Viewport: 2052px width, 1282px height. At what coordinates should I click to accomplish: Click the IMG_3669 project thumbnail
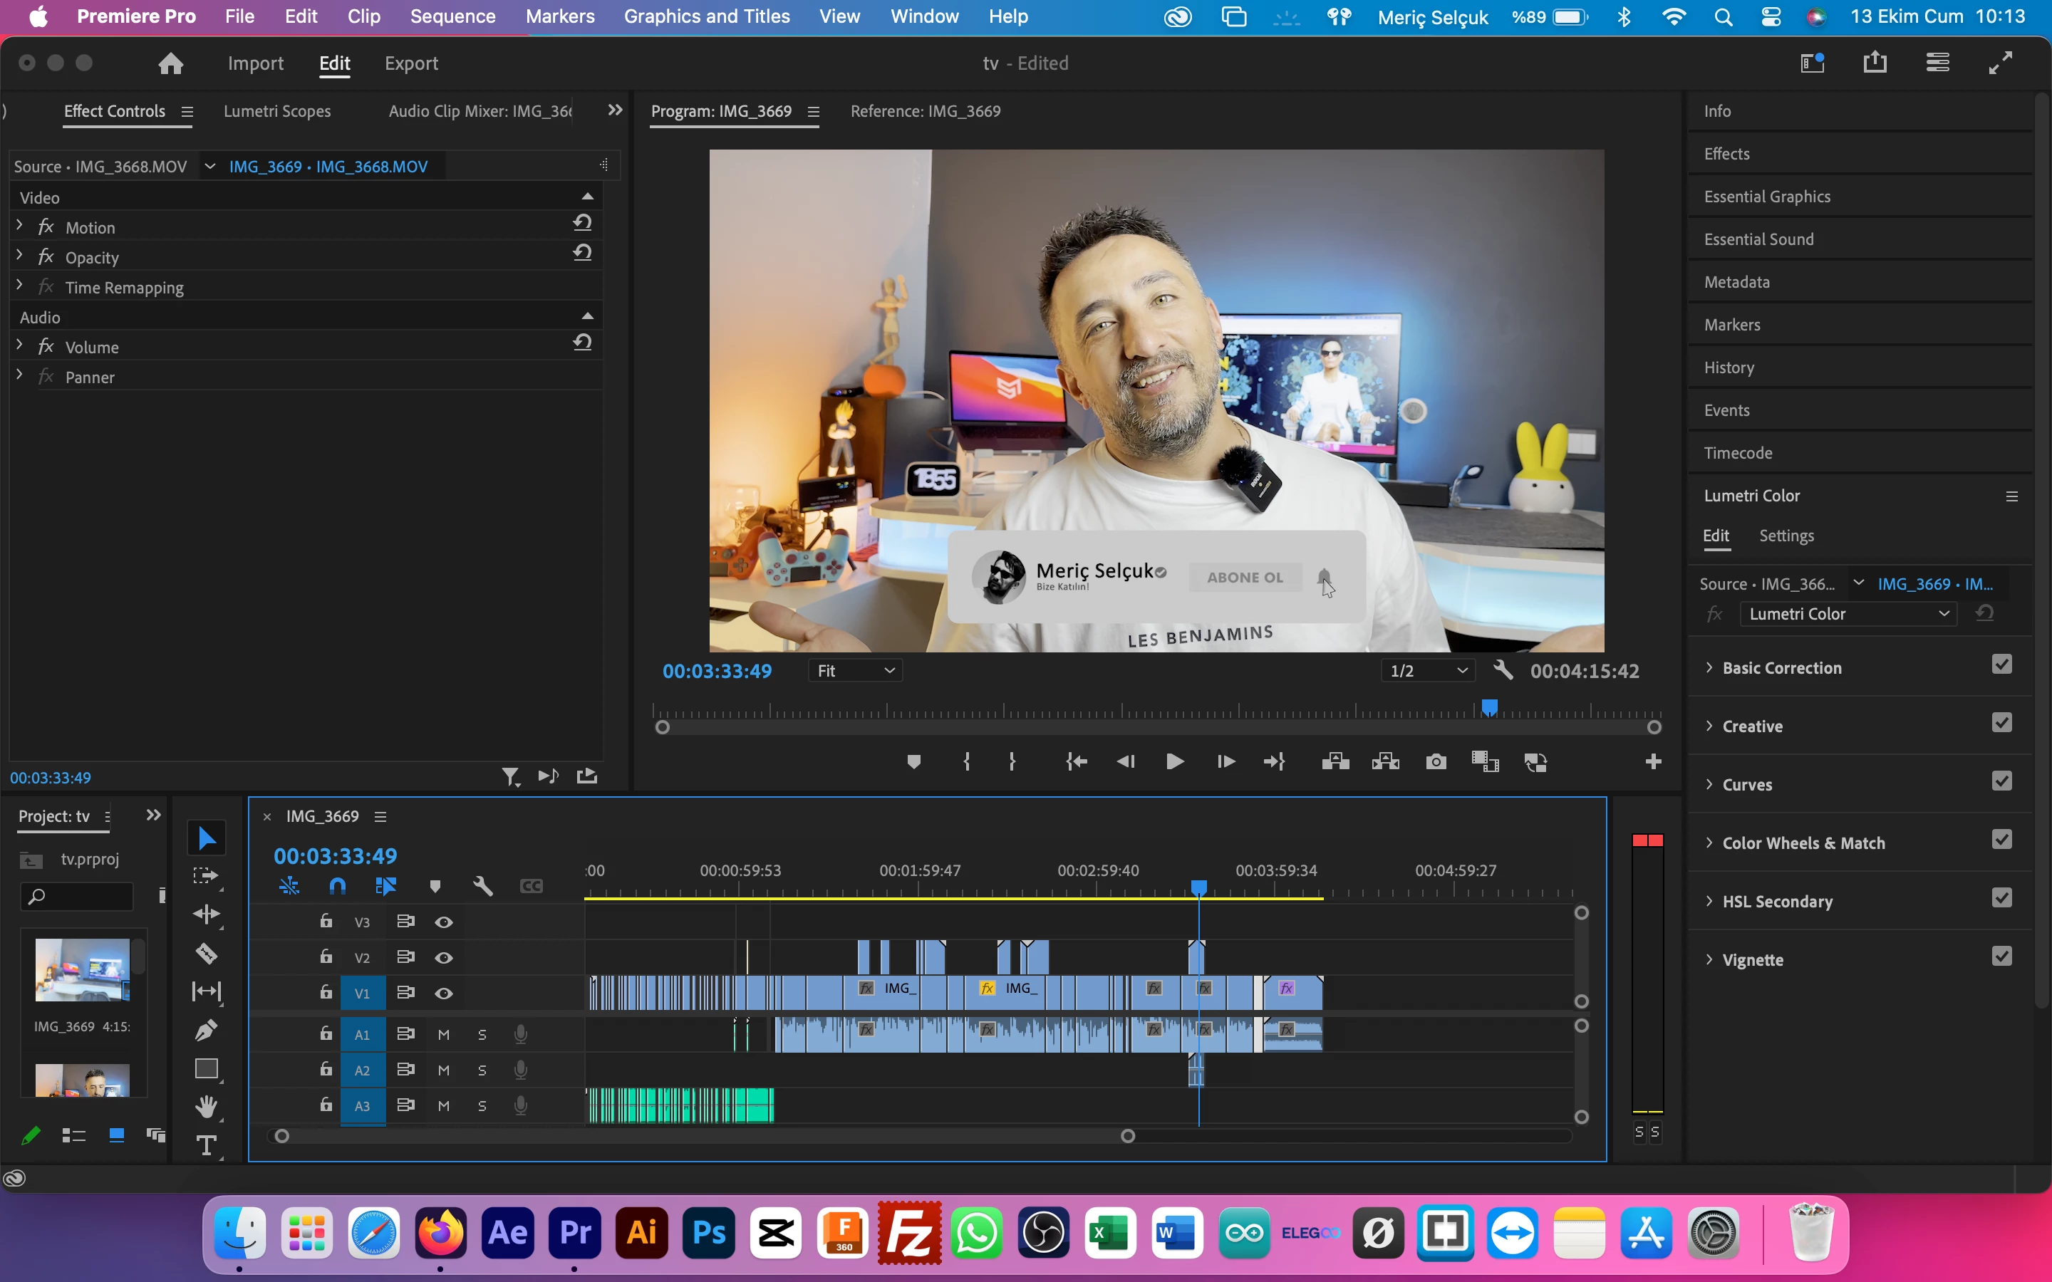(x=82, y=970)
